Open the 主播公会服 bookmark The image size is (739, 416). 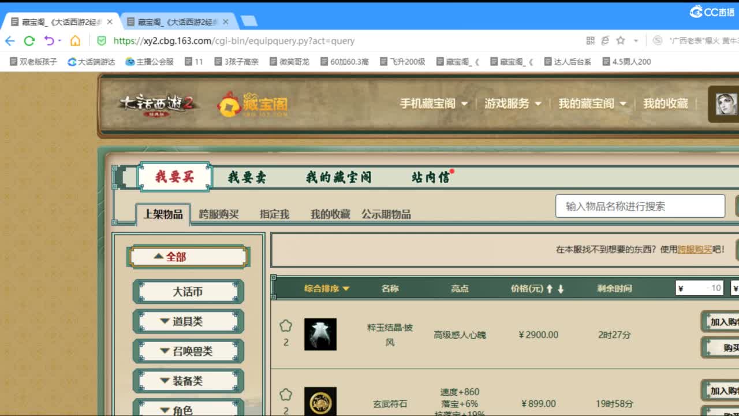pos(150,61)
